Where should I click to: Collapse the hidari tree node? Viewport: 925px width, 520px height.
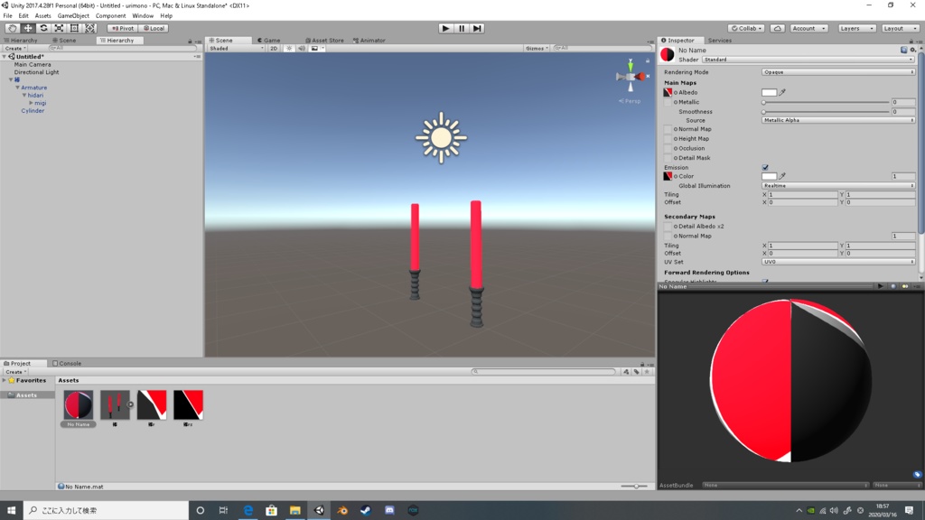24,95
